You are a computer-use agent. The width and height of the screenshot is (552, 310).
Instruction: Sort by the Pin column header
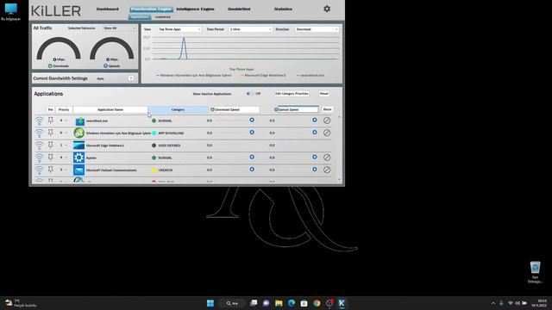point(50,109)
